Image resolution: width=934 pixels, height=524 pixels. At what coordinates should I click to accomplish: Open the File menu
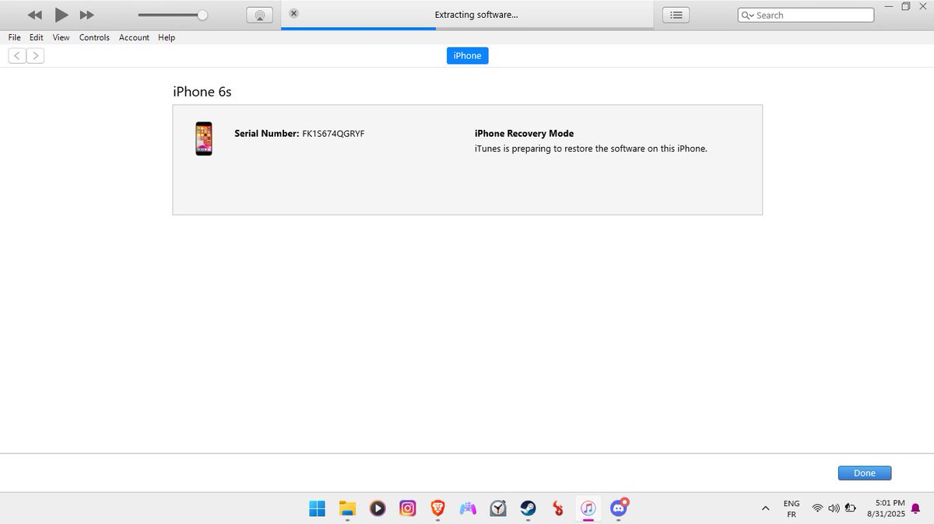pyautogui.click(x=15, y=37)
